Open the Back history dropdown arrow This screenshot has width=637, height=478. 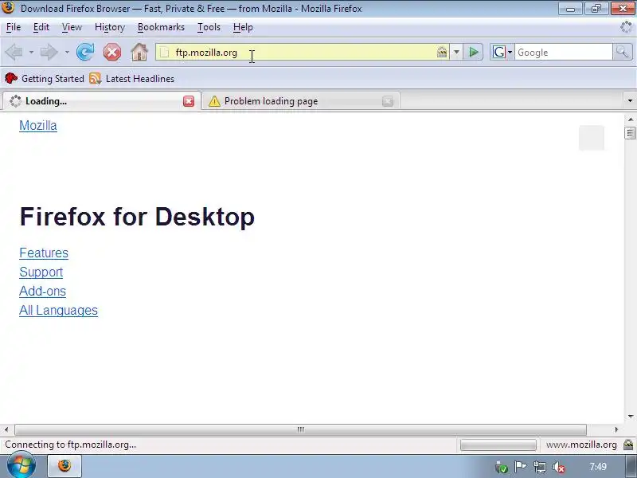[31, 53]
